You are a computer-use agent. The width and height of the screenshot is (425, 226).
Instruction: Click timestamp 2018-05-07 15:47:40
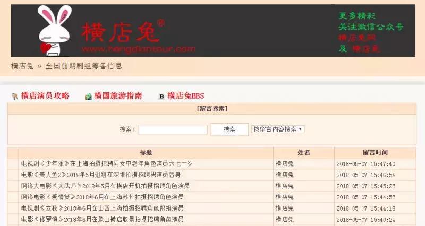(x=366, y=164)
